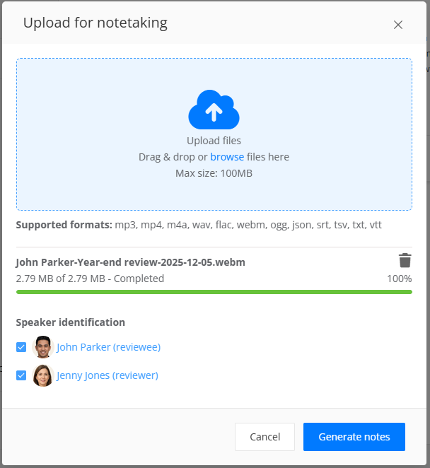The height and width of the screenshot is (468, 430).
Task: Select the Jenny Jones (reviewer) name link
Action: [107, 375]
